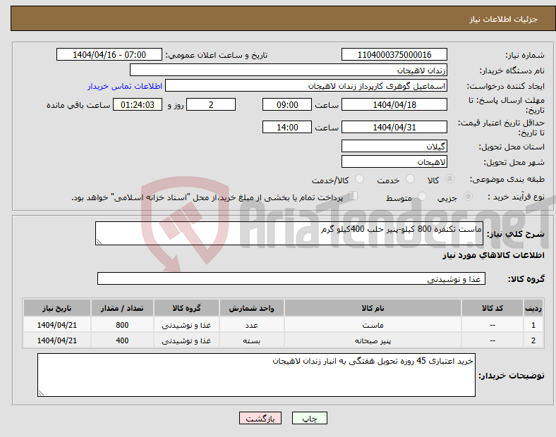
Task: Click buyer organization field زندان لاهیجان
Action: pyautogui.click(x=289, y=70)
